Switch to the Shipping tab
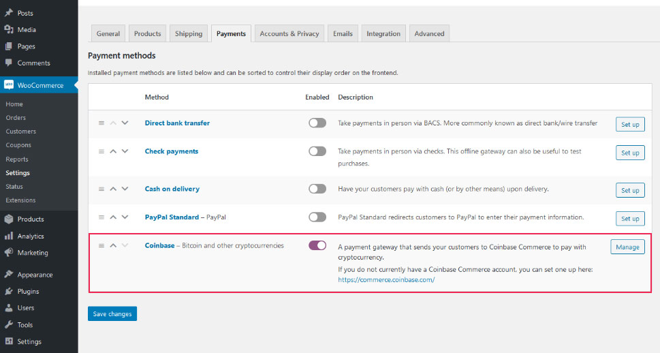The width and height of the screenshot is (660, 353). [189, 33]
